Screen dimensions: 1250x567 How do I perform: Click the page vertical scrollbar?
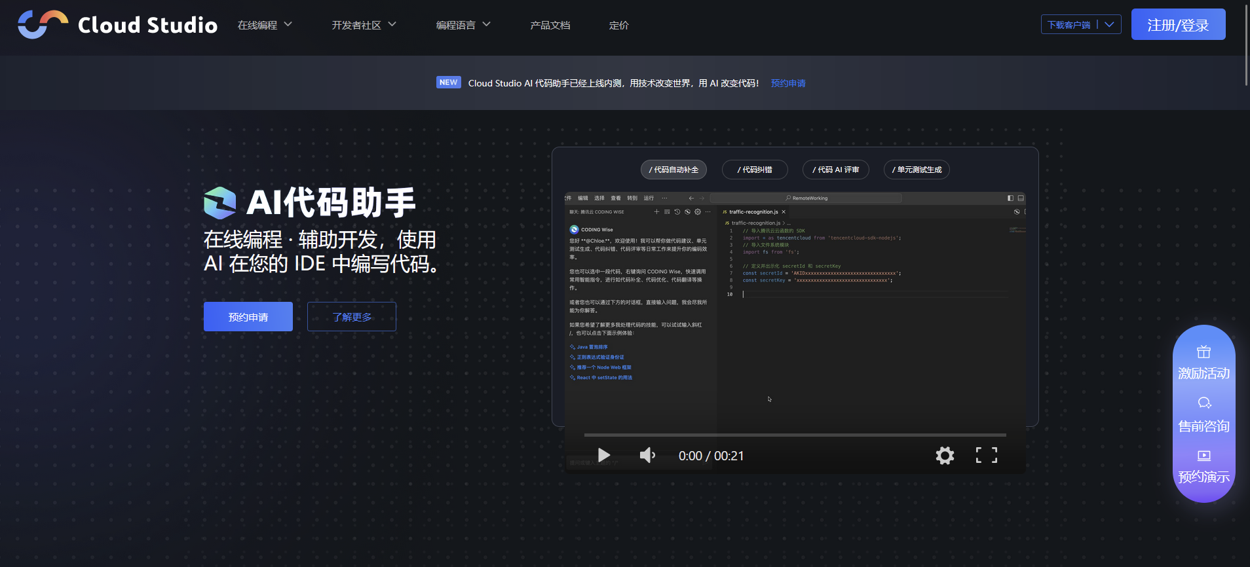click(1246, 46)
